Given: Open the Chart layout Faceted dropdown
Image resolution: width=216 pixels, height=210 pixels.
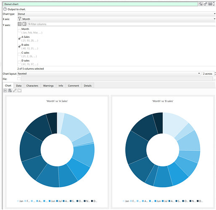Looking at the screenshot, I should 109,73.
